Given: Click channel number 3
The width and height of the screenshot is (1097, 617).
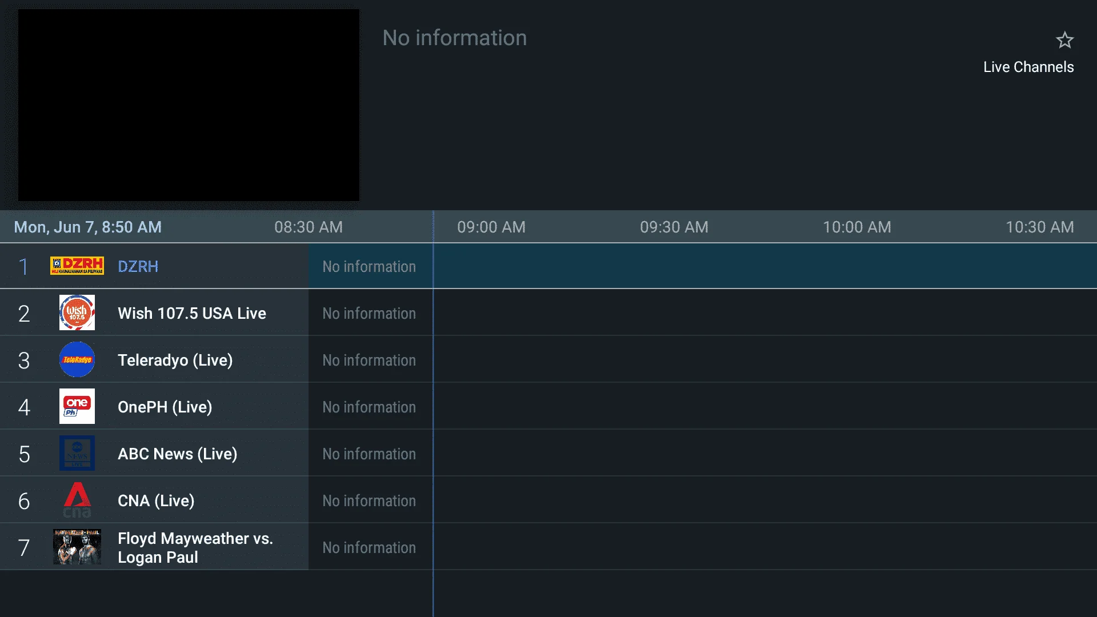Looking at the screenshot, I should 23,360.
